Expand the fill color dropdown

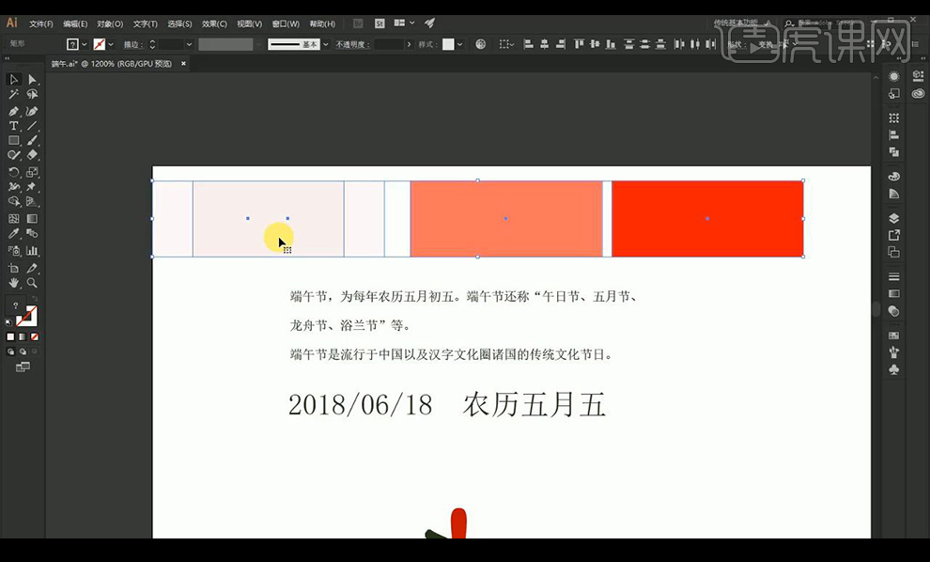tap(85, 44)
